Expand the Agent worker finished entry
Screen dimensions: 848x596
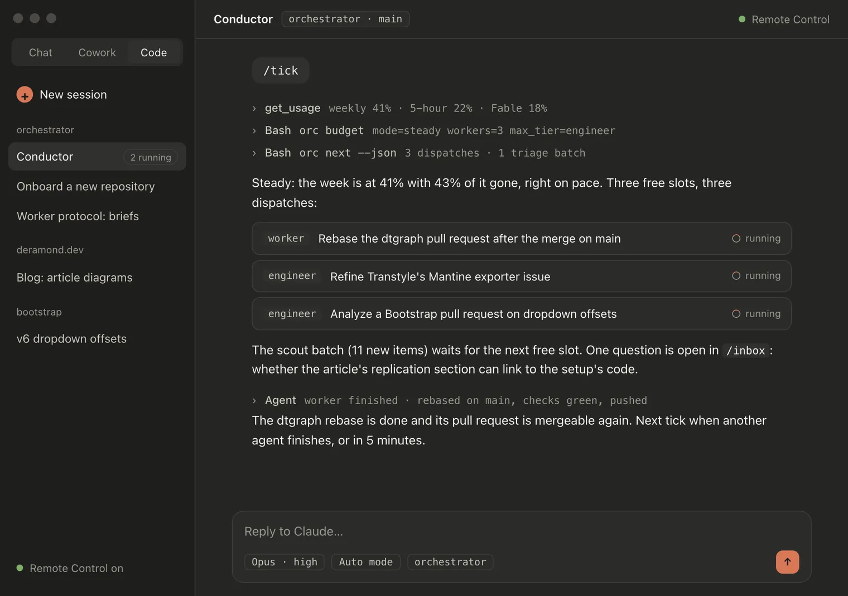click(x=254, y=400)
